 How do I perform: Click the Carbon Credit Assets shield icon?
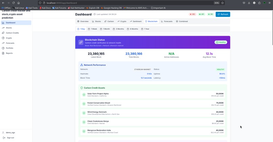click(x=82, y=88)
